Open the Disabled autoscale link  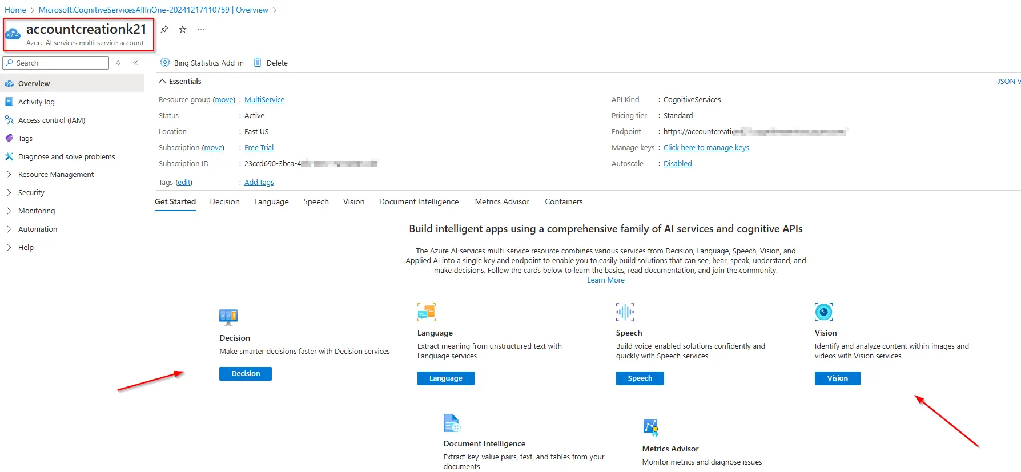677,163
